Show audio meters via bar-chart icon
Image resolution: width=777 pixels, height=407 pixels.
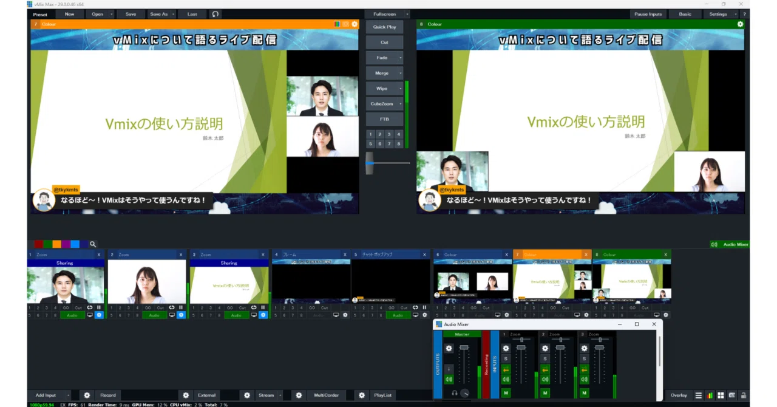[x=710, y=395]
